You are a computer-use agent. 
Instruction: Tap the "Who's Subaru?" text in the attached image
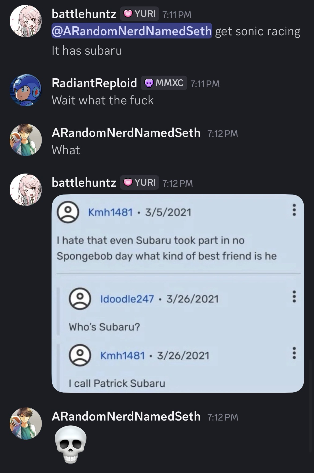click(104, 327)
